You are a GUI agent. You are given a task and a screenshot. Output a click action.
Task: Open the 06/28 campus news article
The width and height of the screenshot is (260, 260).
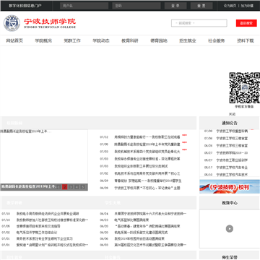[x=147, y=188]
